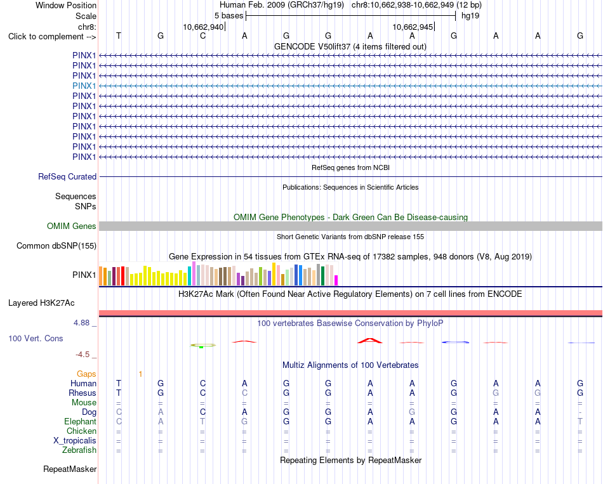
Task: Open Common dbSNP(155) track settings label
Action: (56, 245)
